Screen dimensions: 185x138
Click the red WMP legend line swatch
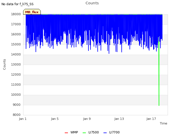[66, 133]
